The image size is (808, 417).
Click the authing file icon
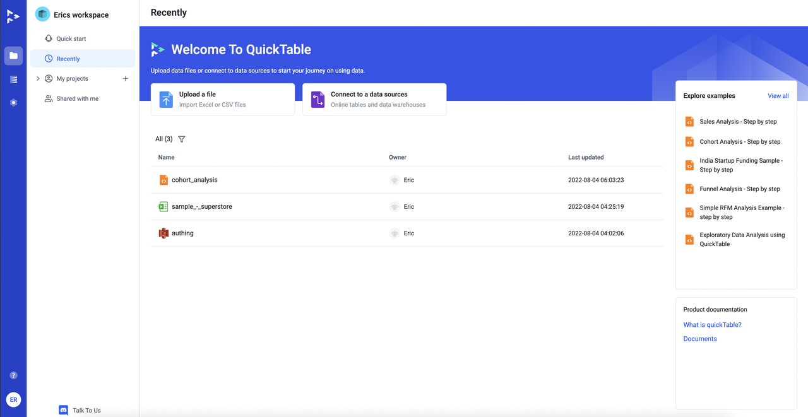coord(163,233)
